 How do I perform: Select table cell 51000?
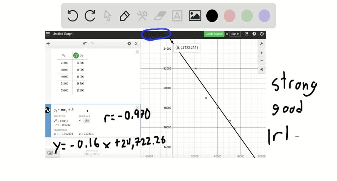coord(65,84)
